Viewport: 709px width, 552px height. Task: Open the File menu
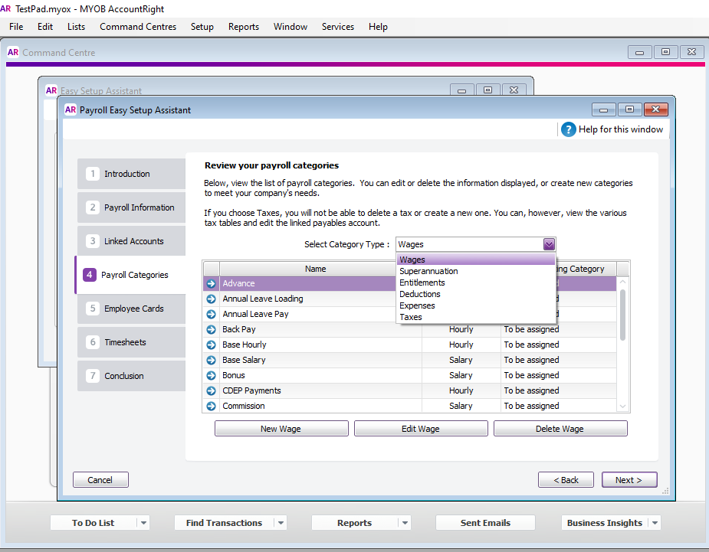coord(16,27)
